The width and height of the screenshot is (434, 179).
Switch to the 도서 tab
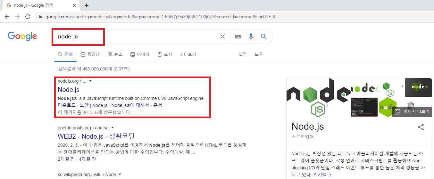(165, 54)
